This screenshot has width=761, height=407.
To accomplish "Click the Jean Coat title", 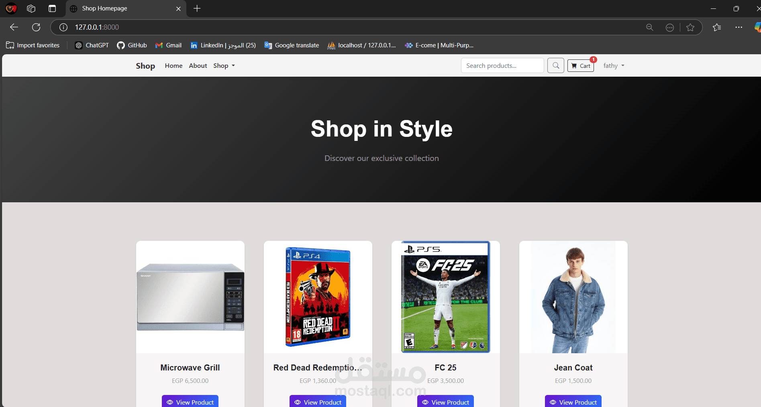I will [x=573, y=368].
